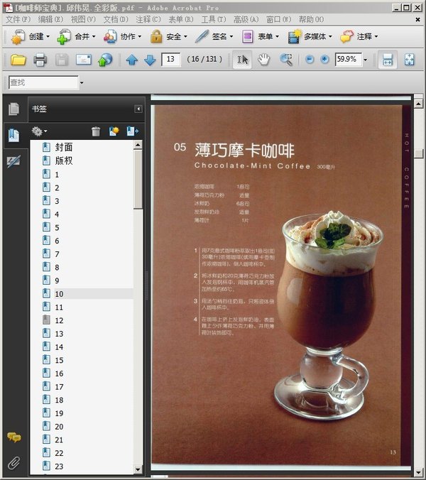Zoom in with the plus circle button

pyautogui.click(x=324, y=59)
